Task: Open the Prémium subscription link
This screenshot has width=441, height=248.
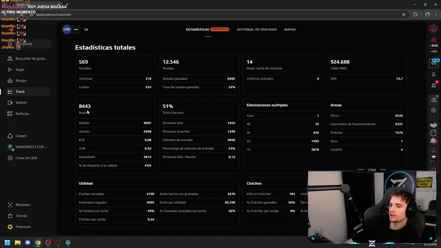Action: coord(28,227)
